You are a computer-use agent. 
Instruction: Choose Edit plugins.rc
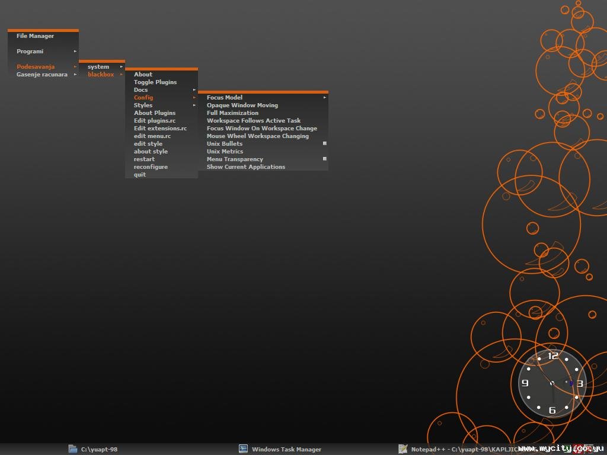(155, 121)
